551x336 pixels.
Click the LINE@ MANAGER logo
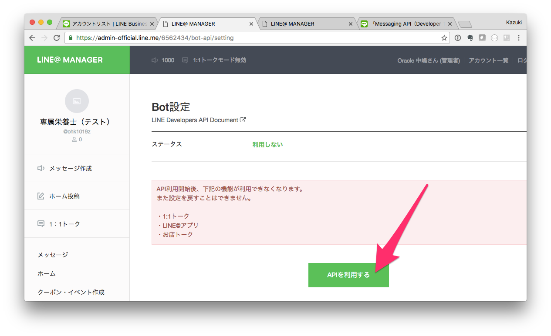point(70,60)
